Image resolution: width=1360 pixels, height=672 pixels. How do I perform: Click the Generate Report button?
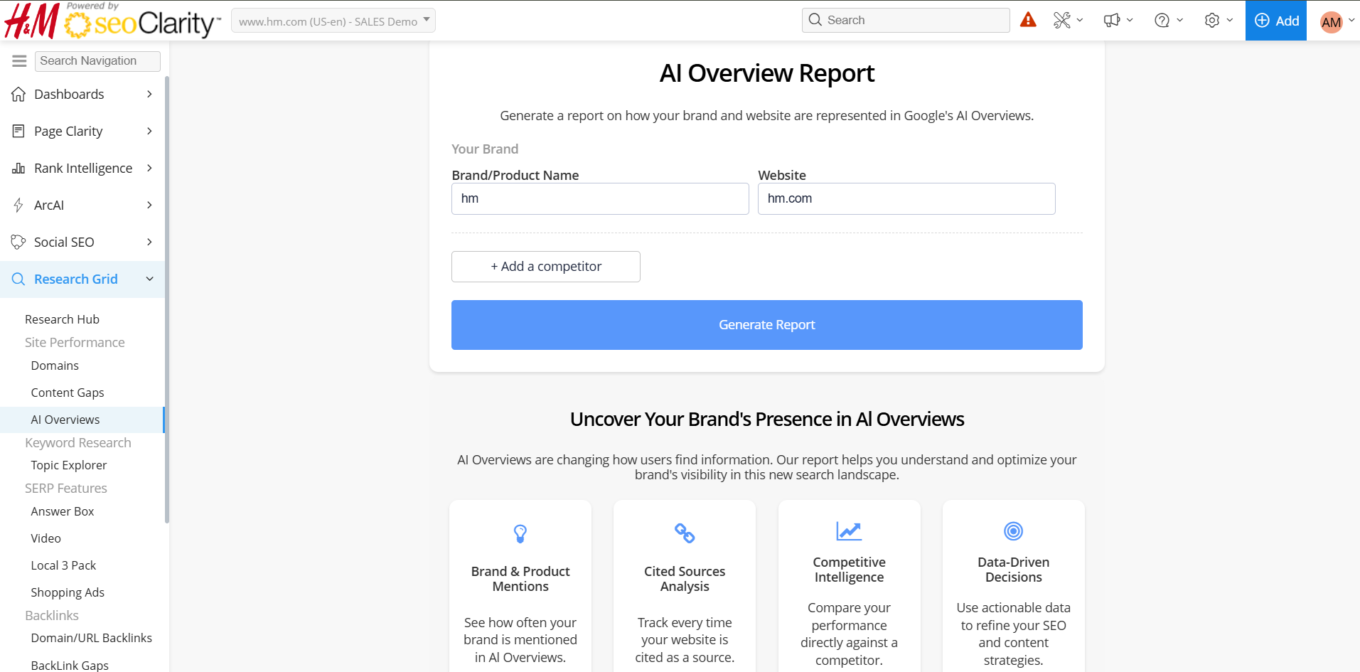[766, 325]
